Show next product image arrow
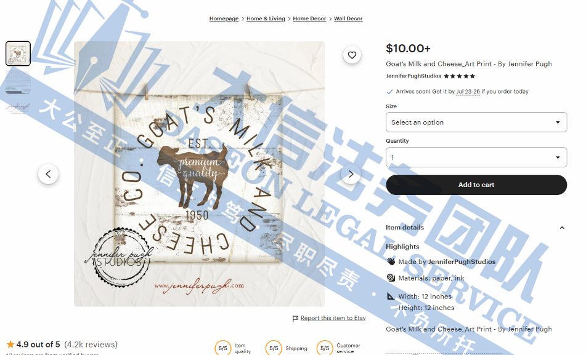The image size is (586, 355). 351,174
